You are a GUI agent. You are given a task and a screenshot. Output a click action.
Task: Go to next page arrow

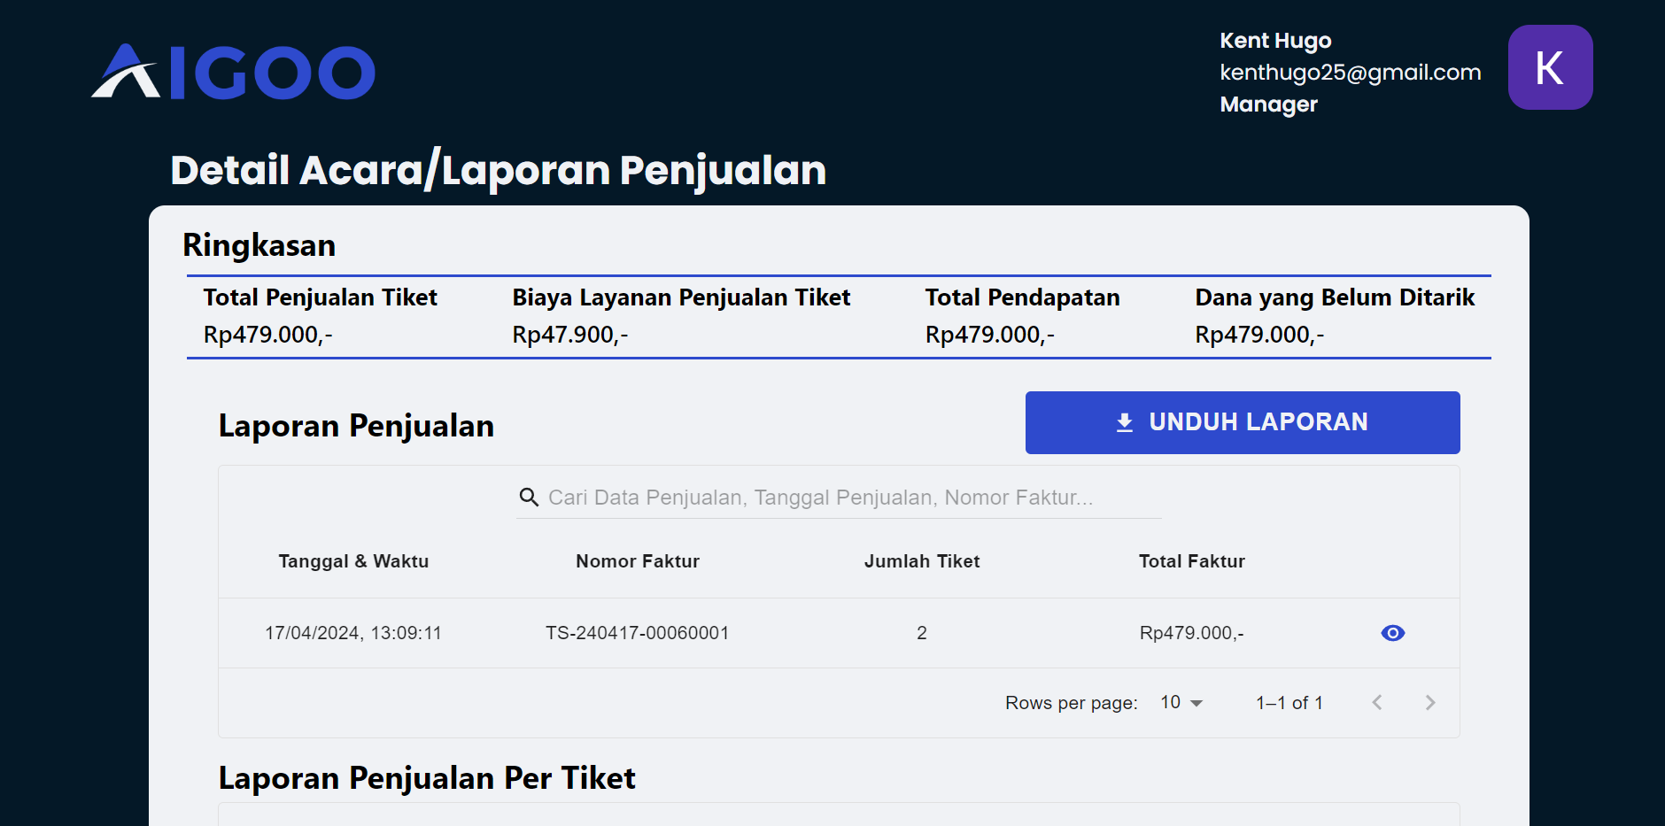[1430, 703]
